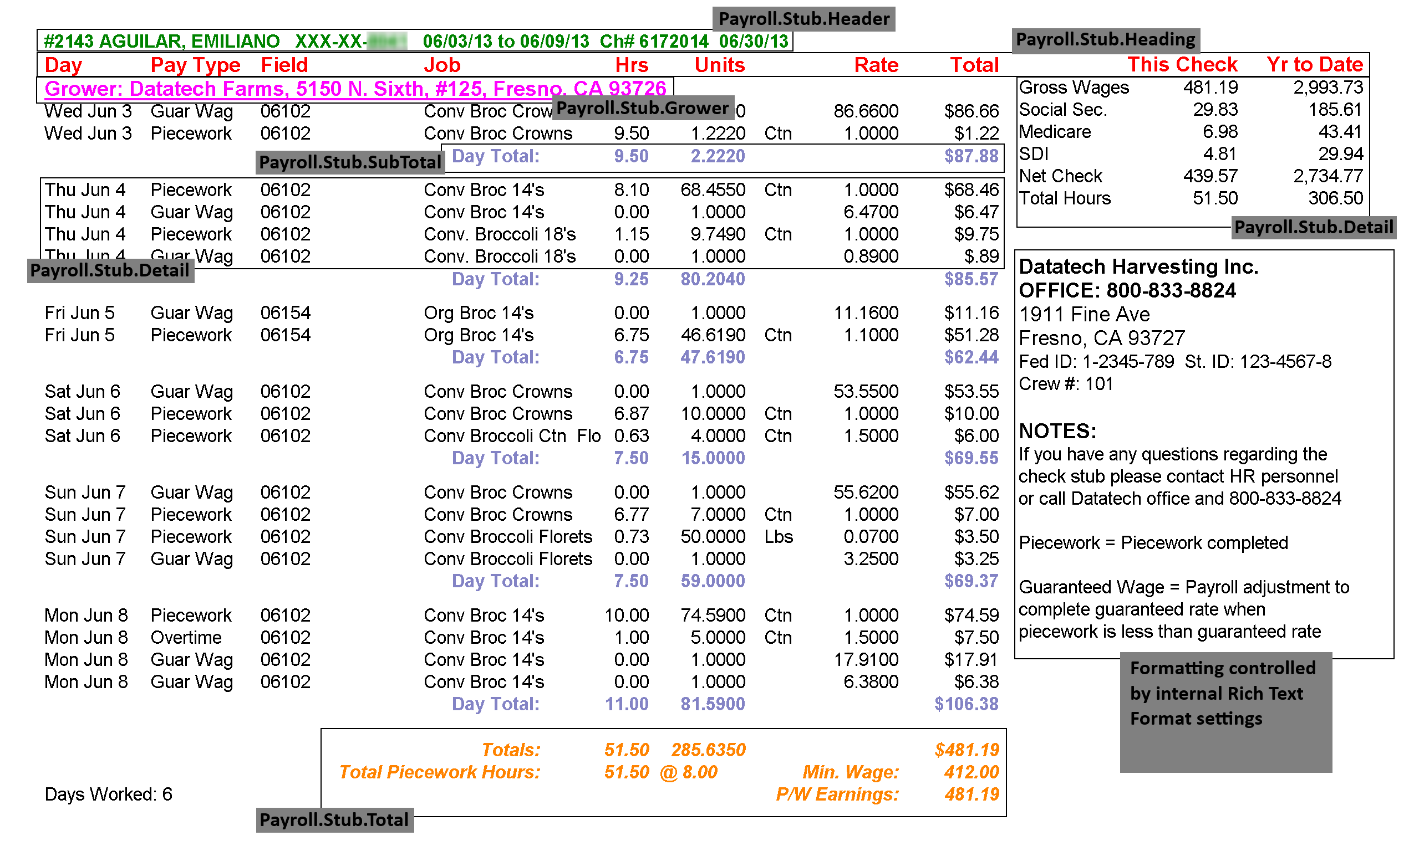Screen dimensions: 1414x841
Task: Click year-to-date net value 2,734.77
Action: click(1328, 176)
